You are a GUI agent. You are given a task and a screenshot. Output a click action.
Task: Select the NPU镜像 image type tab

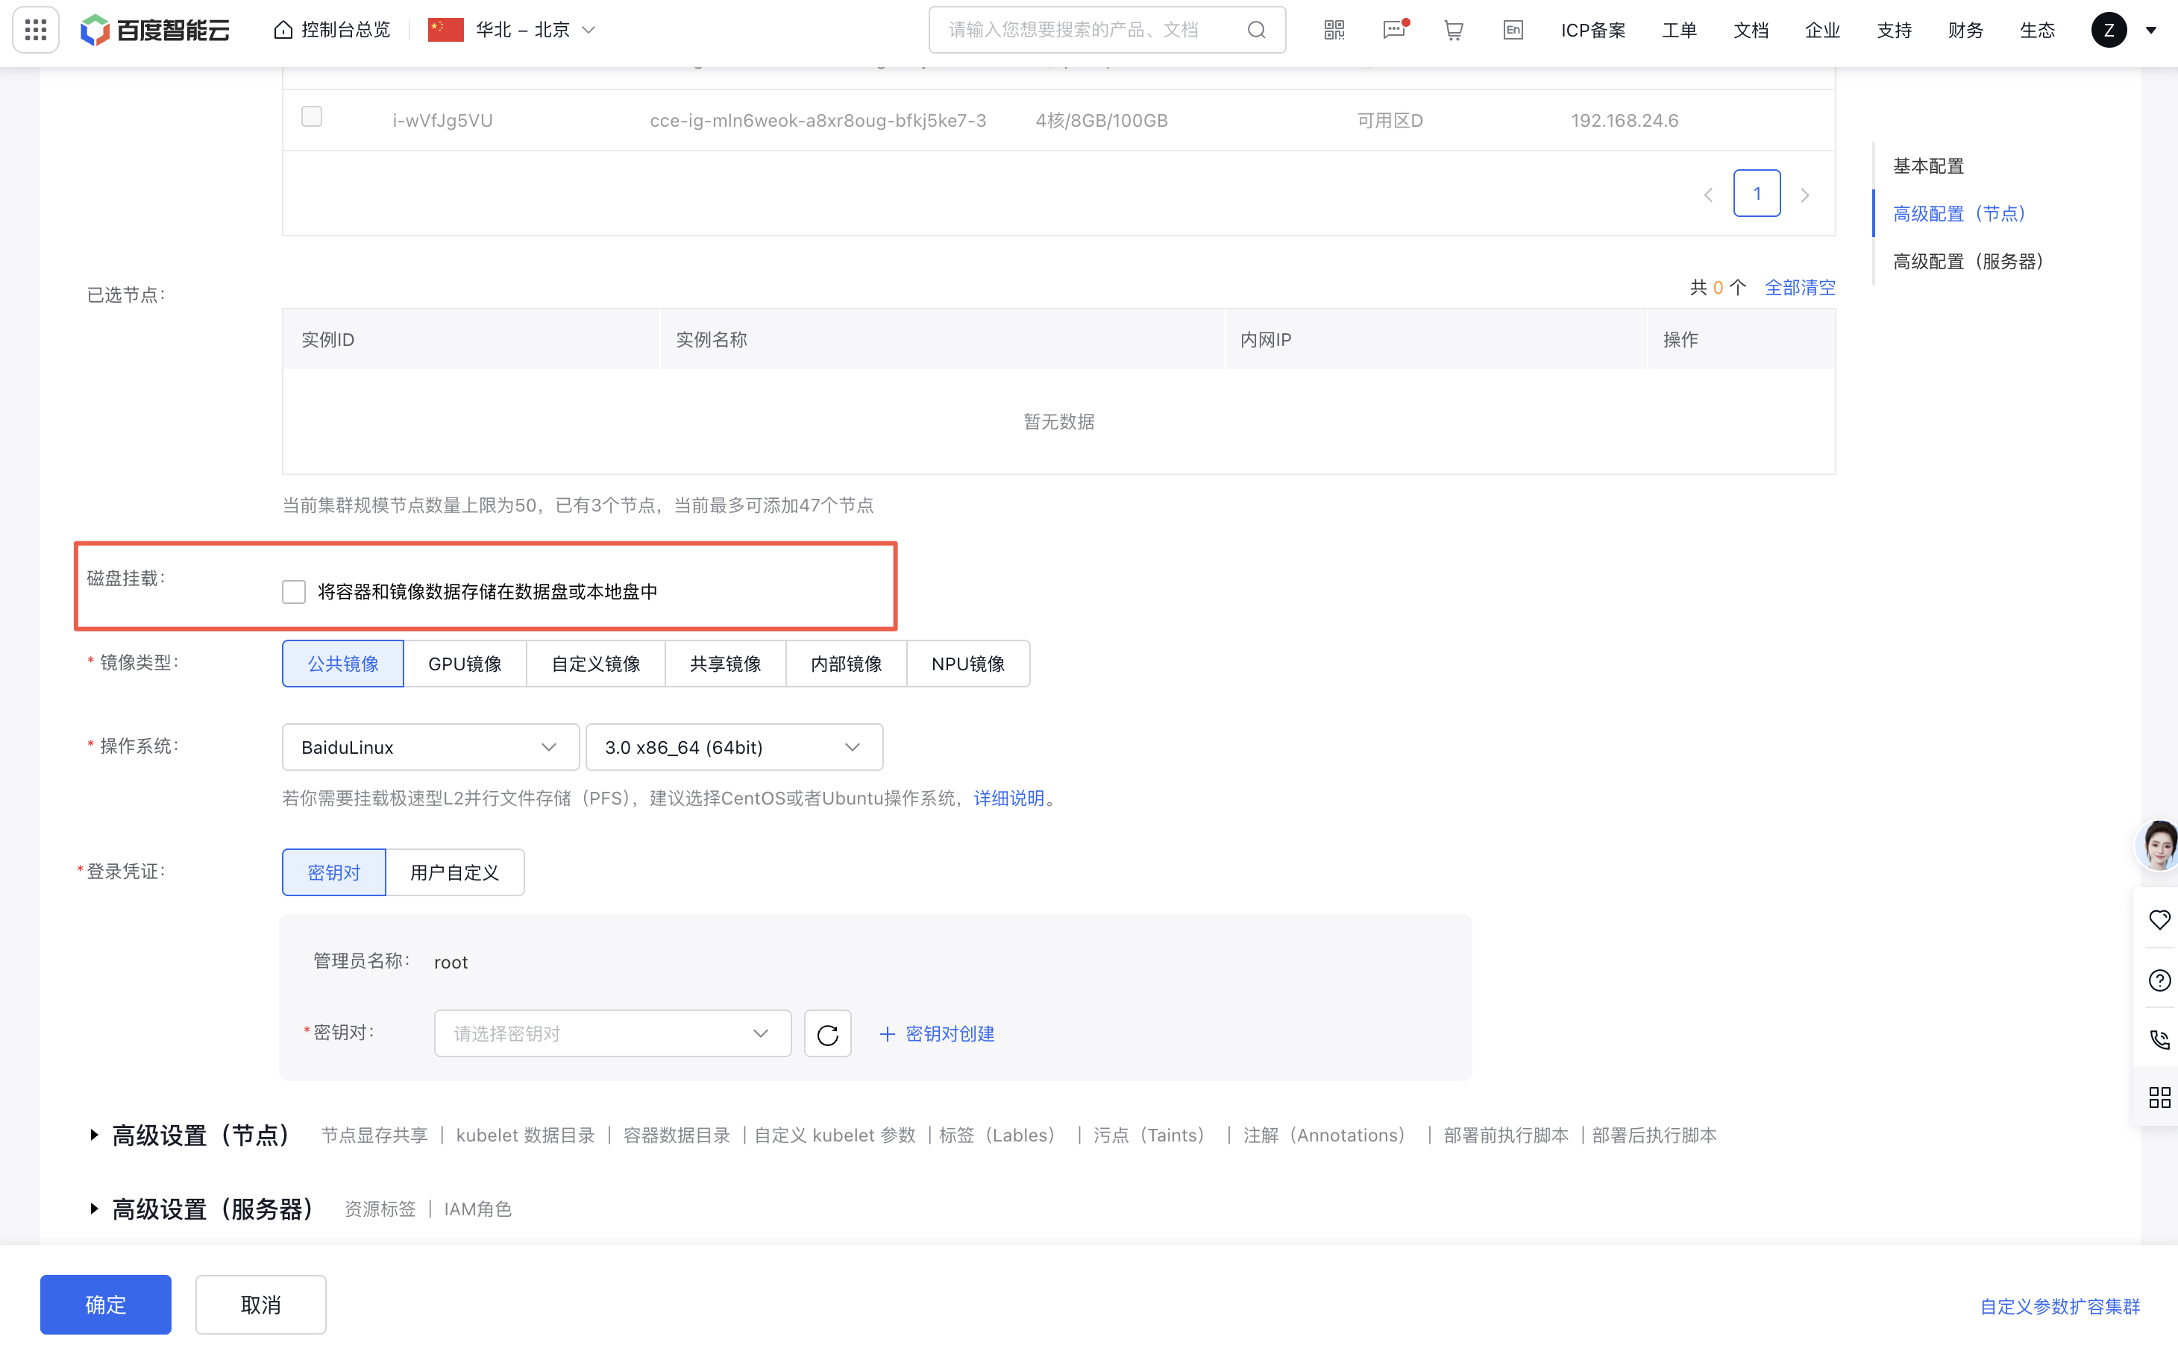click(x=968, y=664)
